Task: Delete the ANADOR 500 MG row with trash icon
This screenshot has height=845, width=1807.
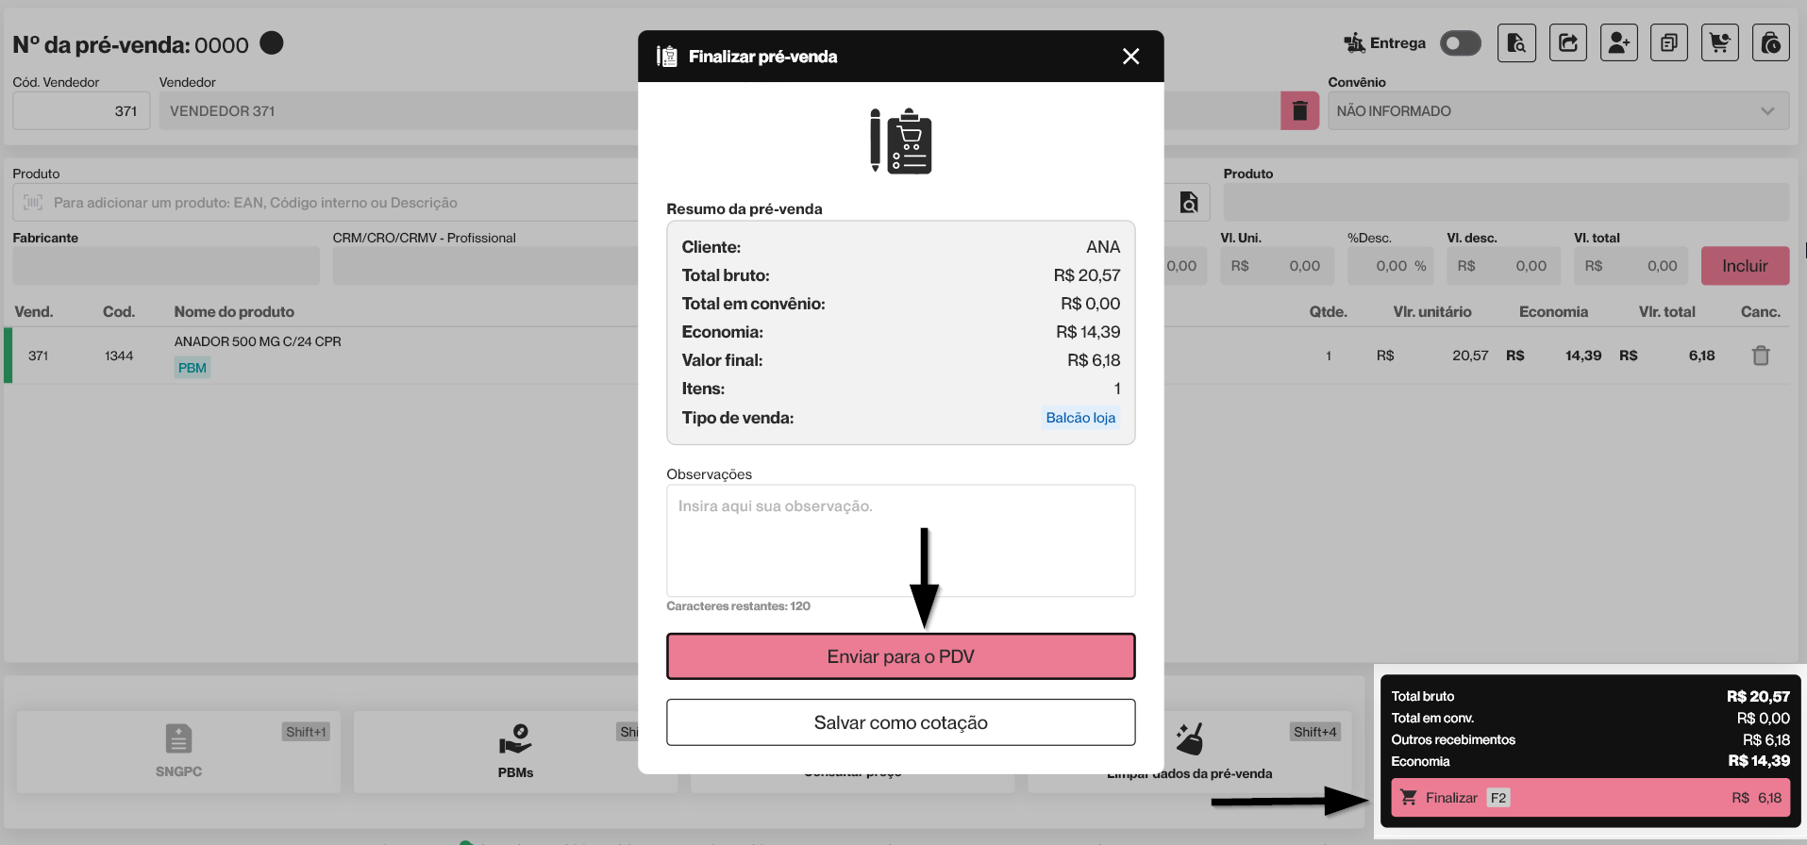Action: pos(1761,356)
